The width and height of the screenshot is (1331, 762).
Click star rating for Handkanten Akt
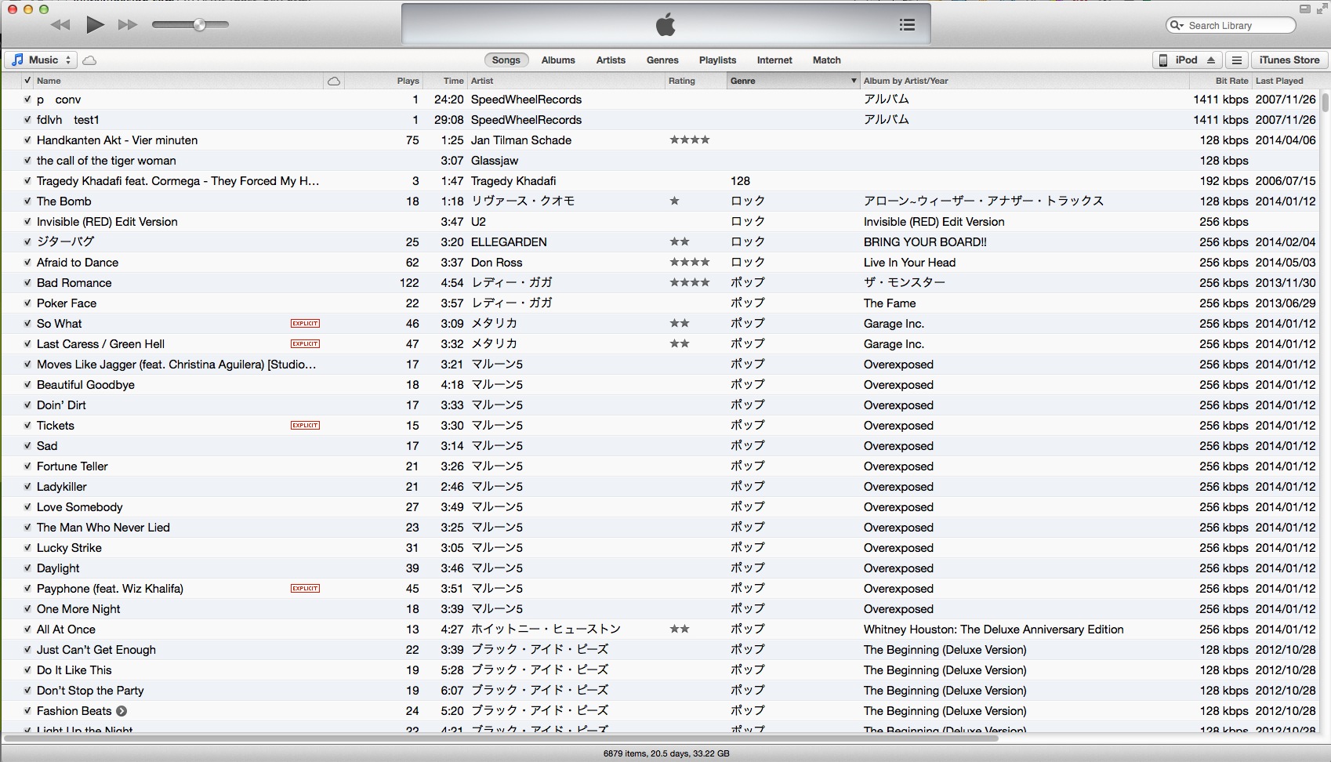[690, 140]
